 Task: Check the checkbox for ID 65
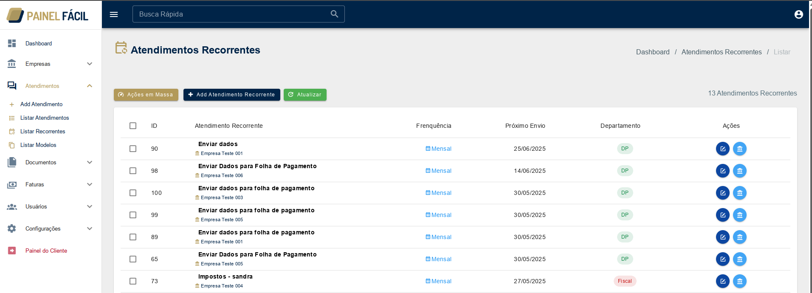[133, 259]
